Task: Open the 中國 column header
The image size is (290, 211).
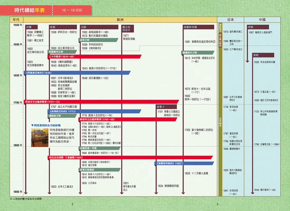Action: coord(262,19)
